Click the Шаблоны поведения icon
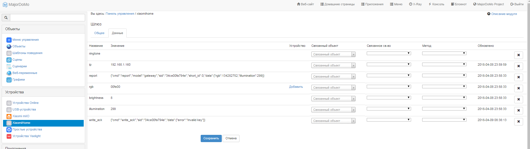This screenshot has height=149, width=530. click(x=9, y=53)
